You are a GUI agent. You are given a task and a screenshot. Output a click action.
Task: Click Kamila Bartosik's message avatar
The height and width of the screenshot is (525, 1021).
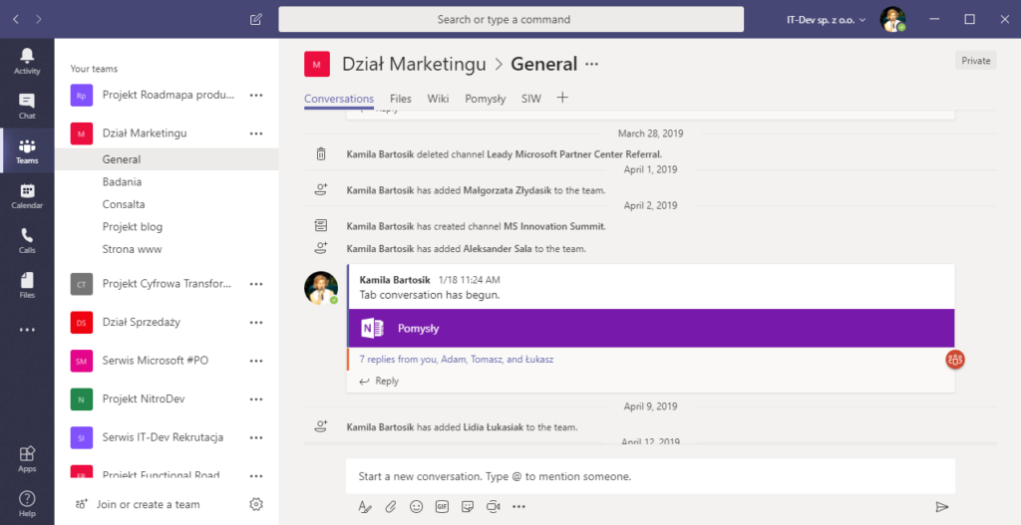321,288
